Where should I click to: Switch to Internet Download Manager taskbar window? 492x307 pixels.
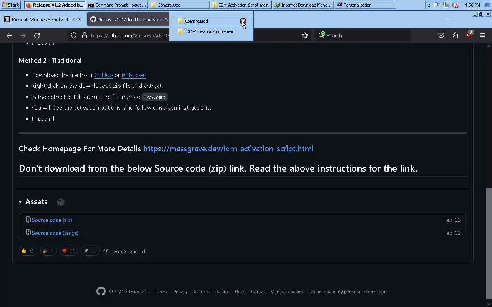click(x=303, y=5)
